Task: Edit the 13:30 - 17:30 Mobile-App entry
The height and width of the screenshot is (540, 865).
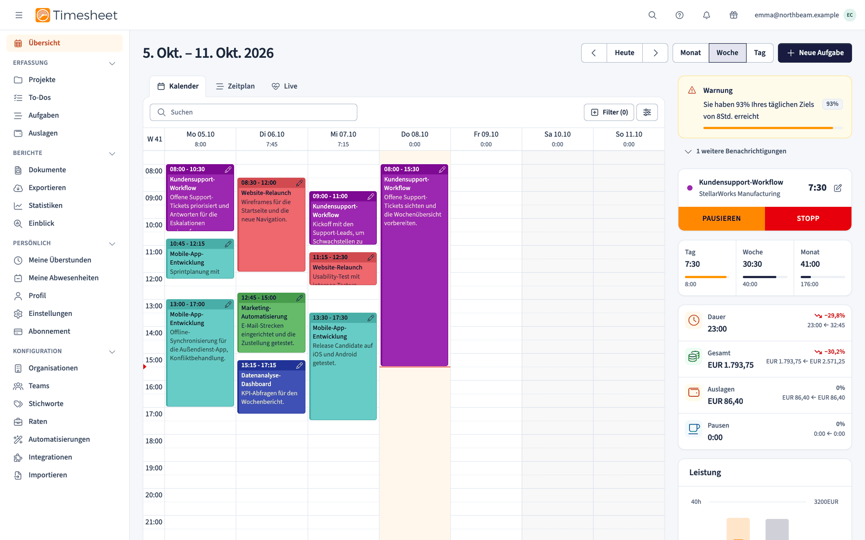Action: click(x=371, y=318)
